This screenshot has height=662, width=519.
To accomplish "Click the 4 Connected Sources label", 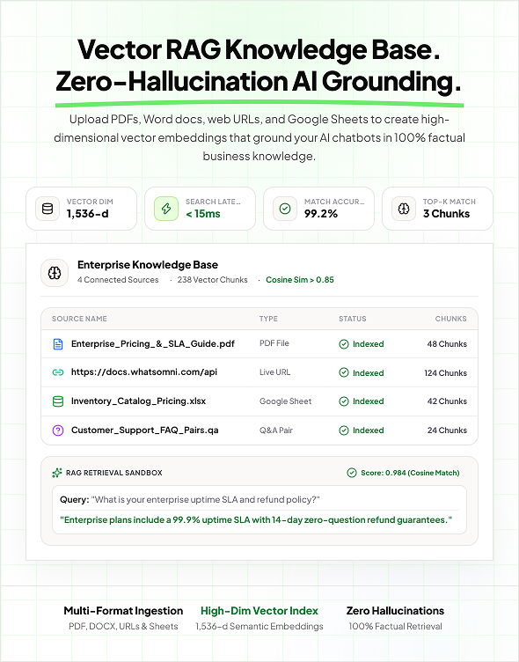I will point(118,279).
